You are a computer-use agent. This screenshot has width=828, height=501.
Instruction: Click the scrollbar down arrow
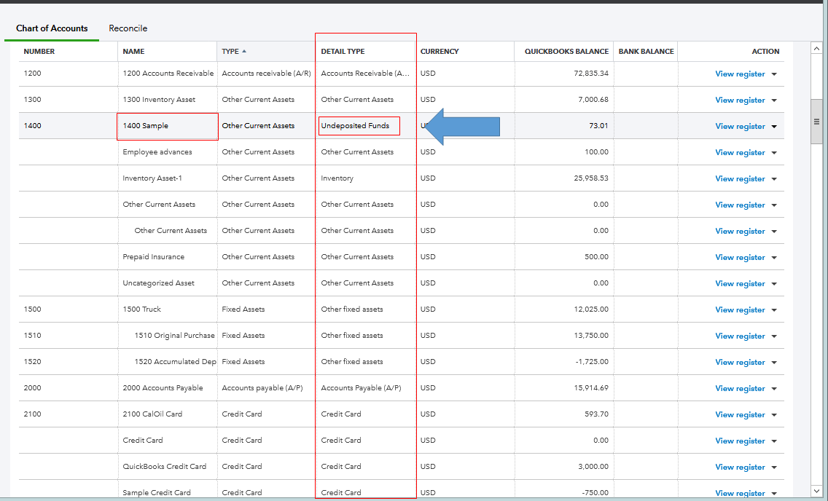pyautogui.click(x=817, y=492)
